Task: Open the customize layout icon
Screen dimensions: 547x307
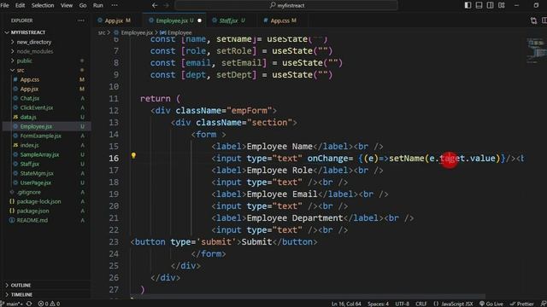Action: [x=502, y=5]
